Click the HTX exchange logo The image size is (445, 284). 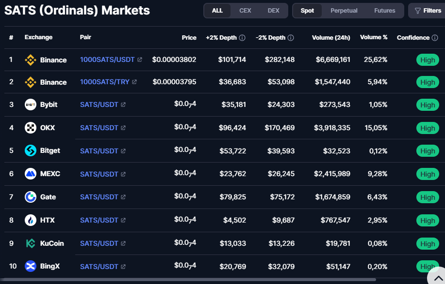click(x=31, y=220)
